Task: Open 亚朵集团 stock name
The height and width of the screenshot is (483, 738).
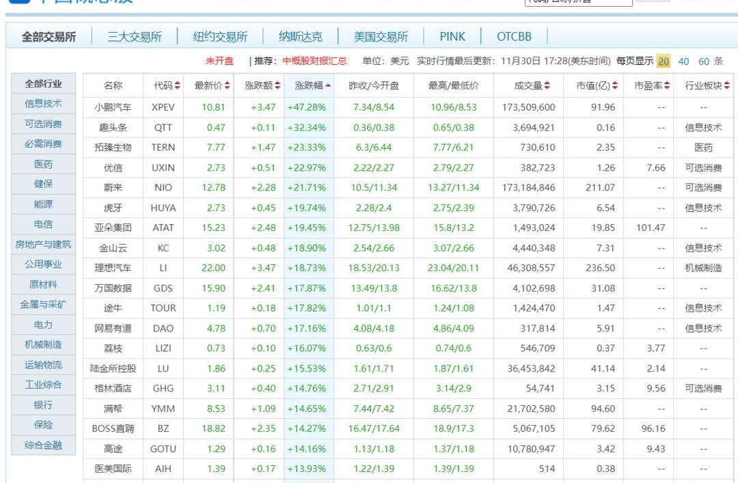Action: point(113,228)
